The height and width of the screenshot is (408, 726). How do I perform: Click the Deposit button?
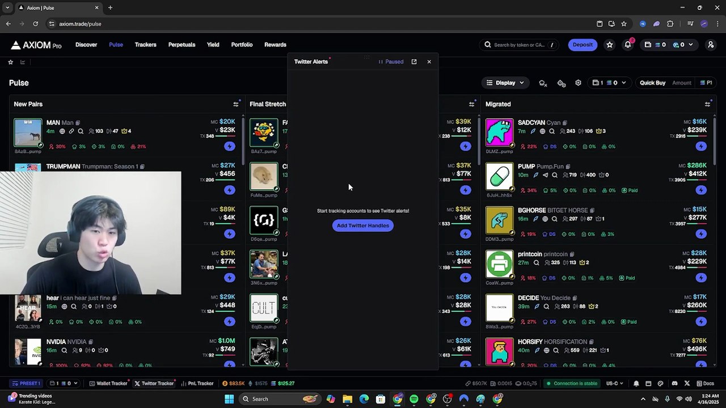pyautogui.click(x=583, y=45)
